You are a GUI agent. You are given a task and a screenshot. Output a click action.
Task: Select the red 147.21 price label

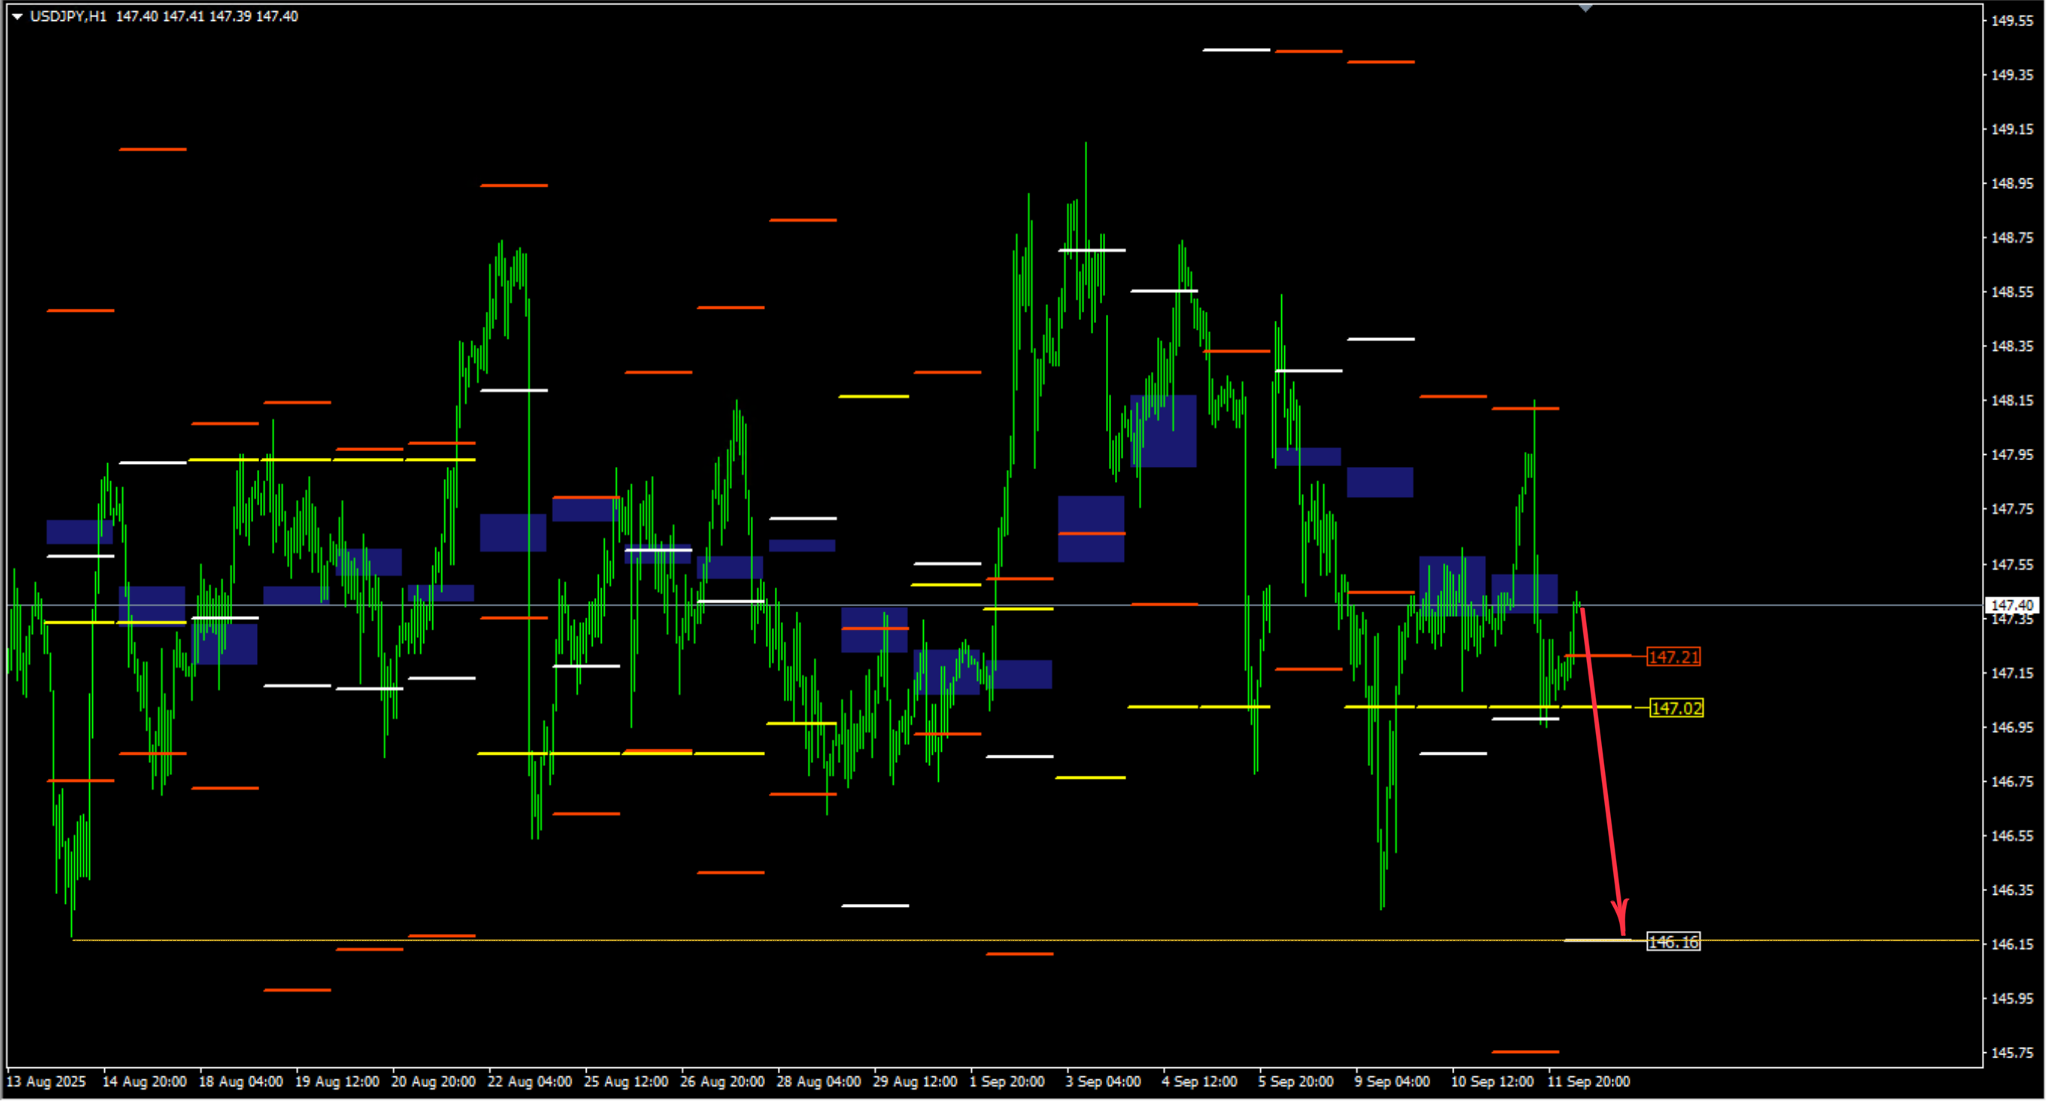pos(1672,657)
